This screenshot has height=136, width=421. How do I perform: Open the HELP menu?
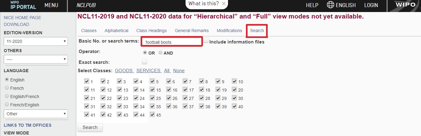coord(312,5)
